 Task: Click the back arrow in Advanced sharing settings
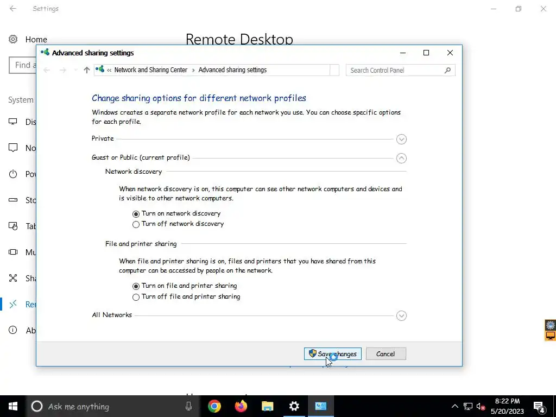[x=47, y=70]
